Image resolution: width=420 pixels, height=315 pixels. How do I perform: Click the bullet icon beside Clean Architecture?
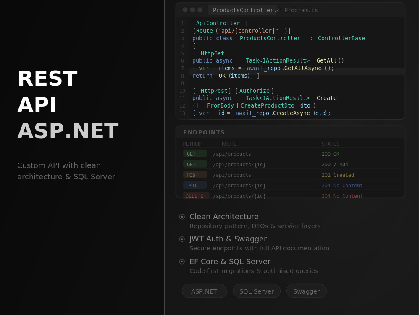[x=182, y=217]
